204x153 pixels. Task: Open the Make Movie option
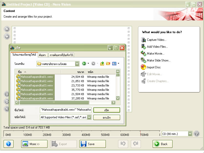[155, 54]
